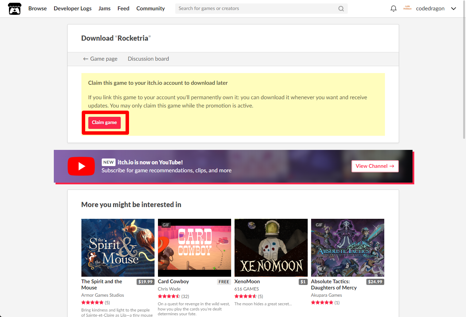The image size is (466, 317).
Task: Click the $1 price tag
Action: tap(303, 282)
